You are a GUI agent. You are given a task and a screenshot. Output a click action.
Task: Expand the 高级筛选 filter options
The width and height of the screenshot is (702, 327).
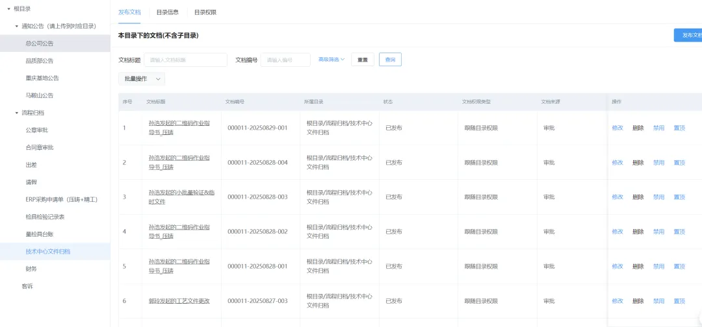[x=331, y=60]
